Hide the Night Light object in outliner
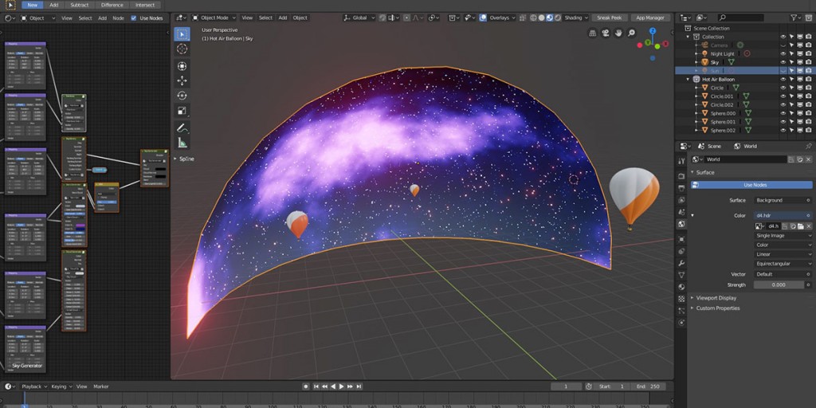The width and height of the screenshot is (816, 408). pyautogui.click(x=783, y=53)
